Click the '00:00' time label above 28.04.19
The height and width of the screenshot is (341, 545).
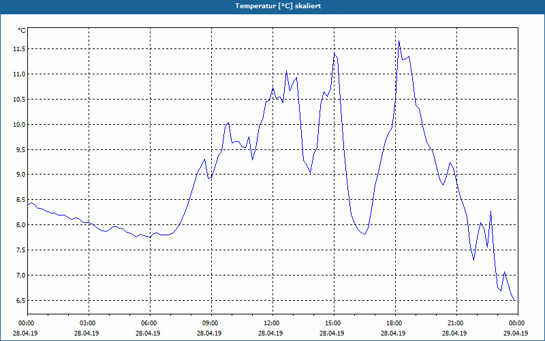[27, 323]
